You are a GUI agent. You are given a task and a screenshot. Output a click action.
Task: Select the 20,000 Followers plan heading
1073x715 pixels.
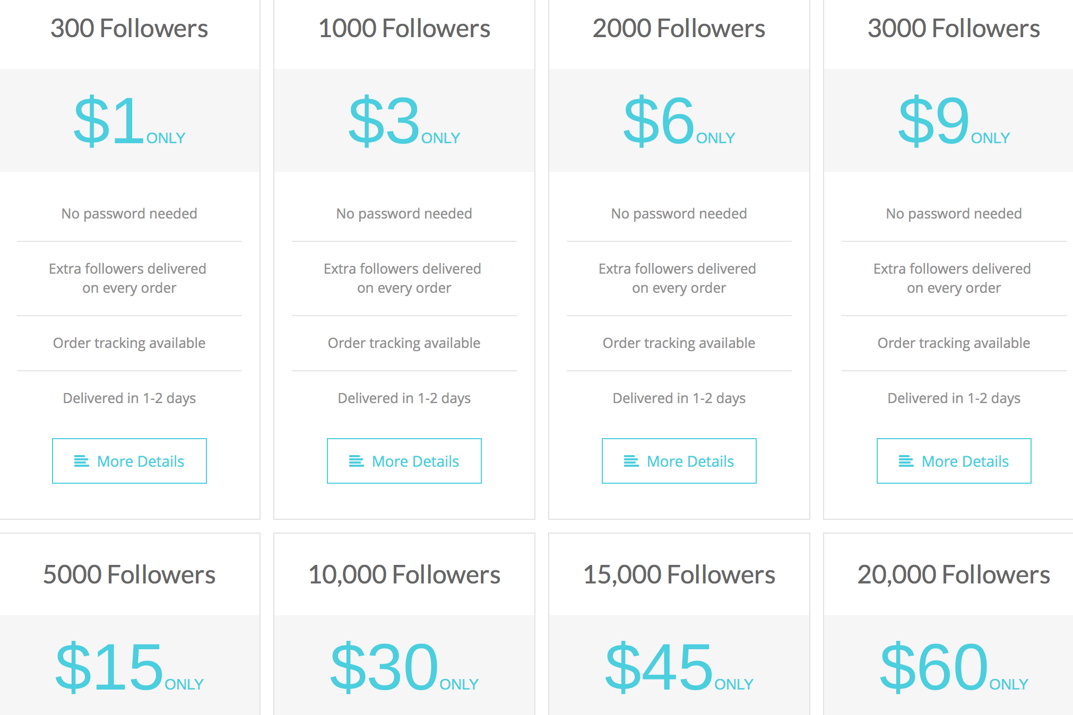point(954,575)
